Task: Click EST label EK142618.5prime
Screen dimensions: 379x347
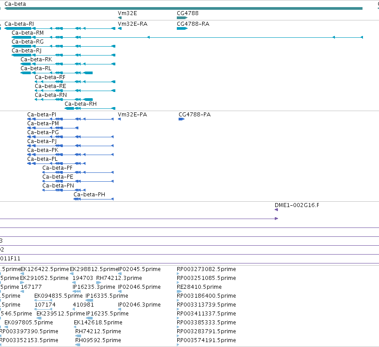Action: (x=98, y=323)
